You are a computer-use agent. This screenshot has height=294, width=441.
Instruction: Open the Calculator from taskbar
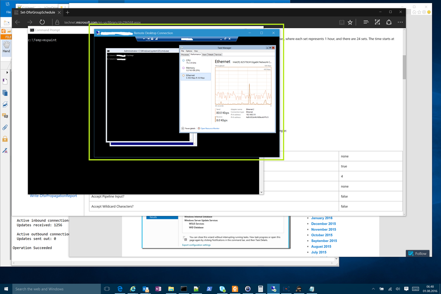click(x=260, y=289)
